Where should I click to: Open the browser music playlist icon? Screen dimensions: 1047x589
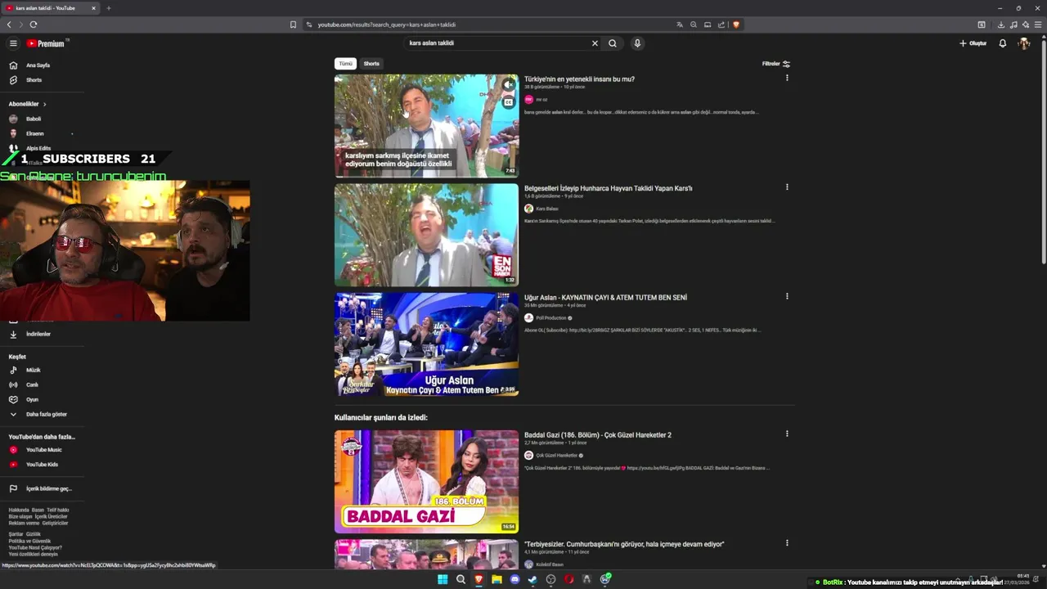[1013, 25]
